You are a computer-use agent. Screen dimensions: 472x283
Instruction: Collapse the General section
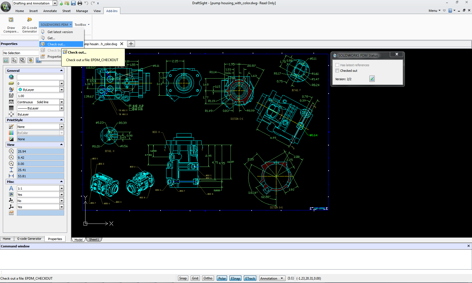[x=61, y=70]
